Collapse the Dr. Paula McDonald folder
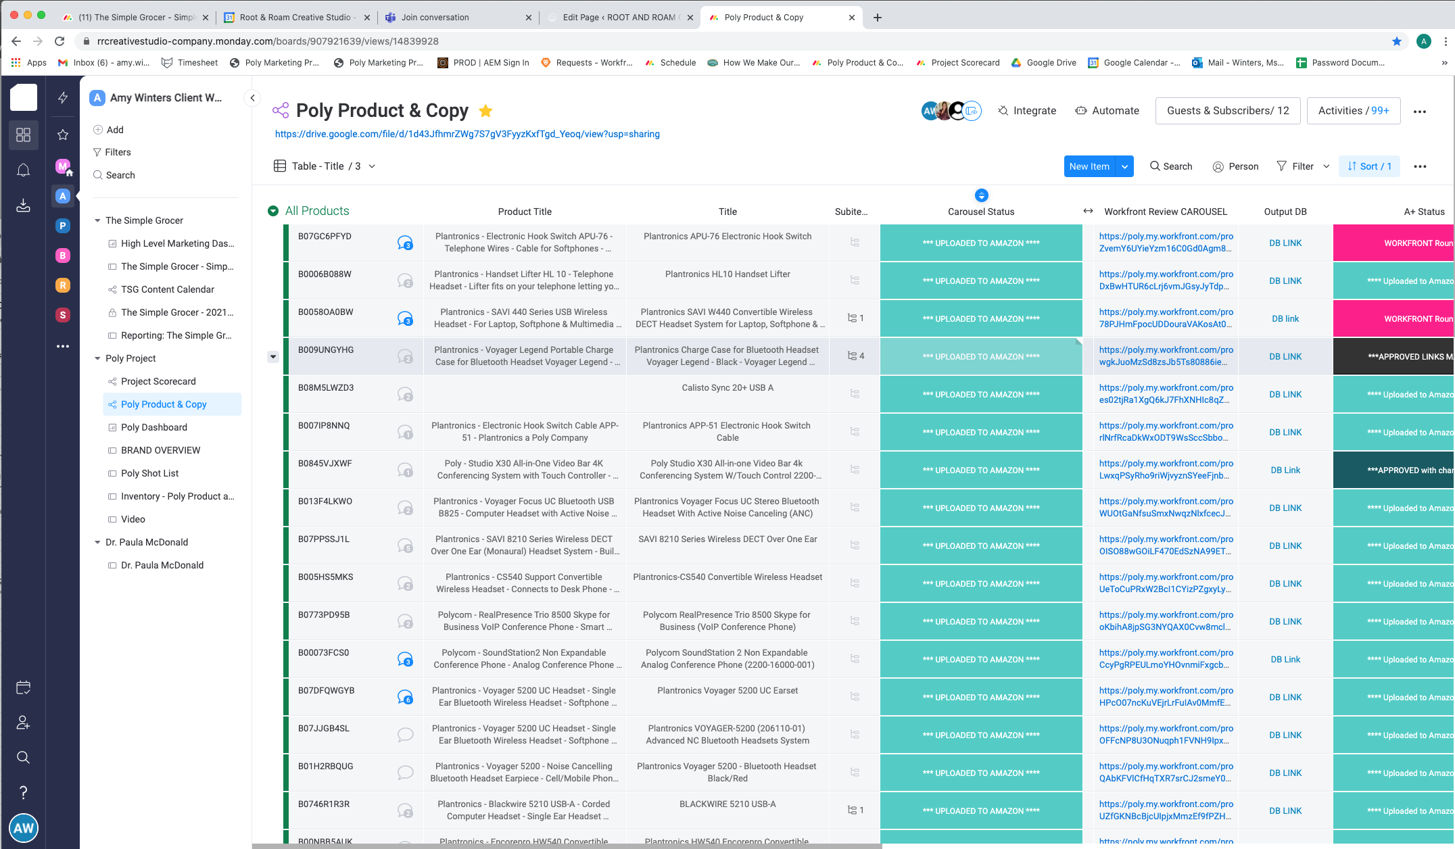The image size is (1455, 849). pos(97,542)
